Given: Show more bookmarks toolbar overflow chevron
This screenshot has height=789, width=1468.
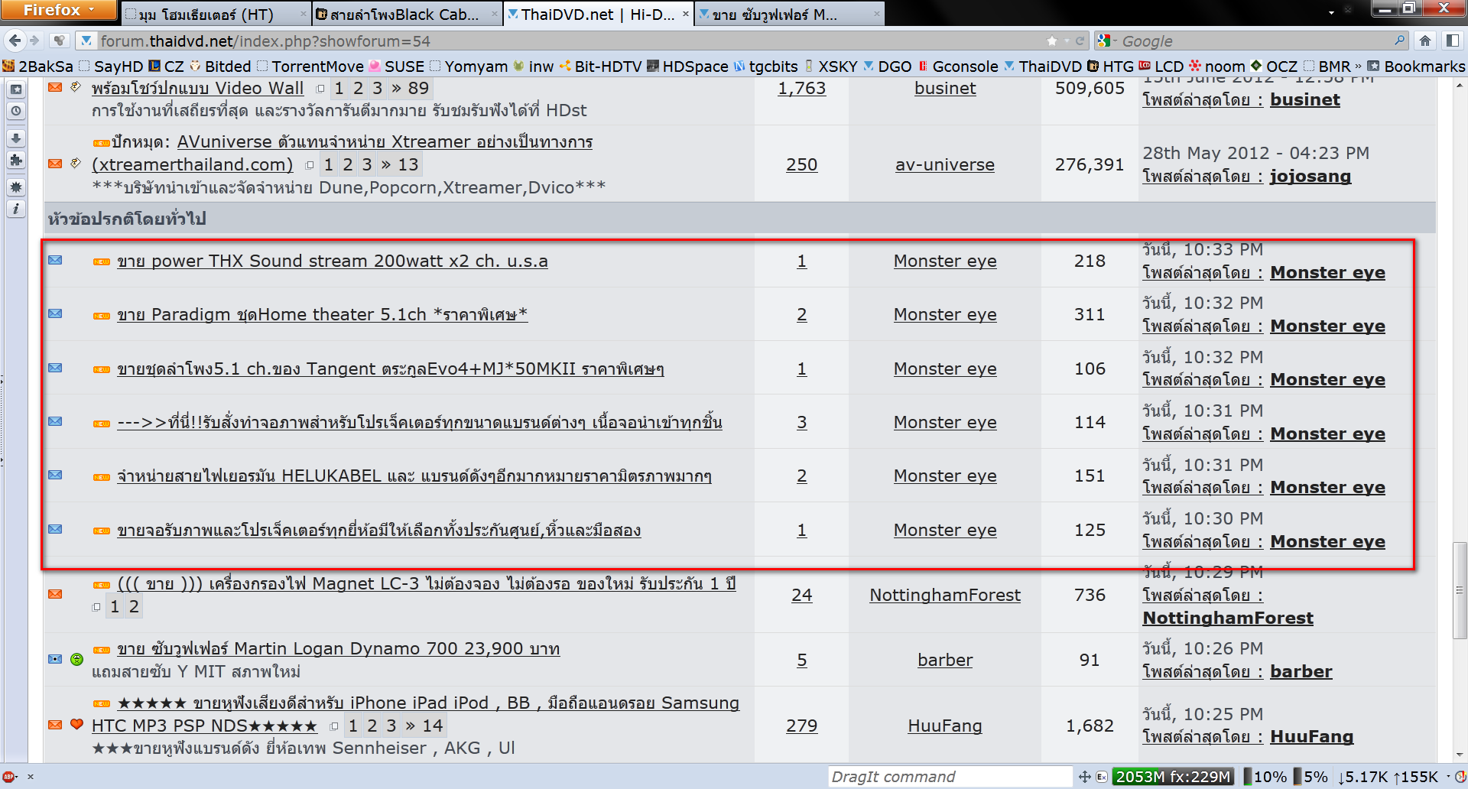Looking at the screenshot, I should (x=1358, y=67).
